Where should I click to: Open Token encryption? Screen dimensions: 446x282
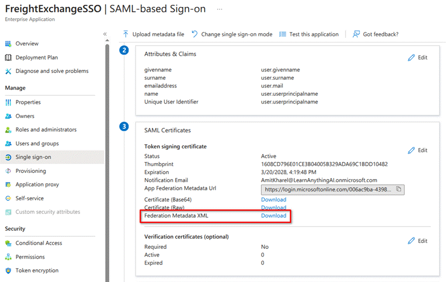click(37, 270)
